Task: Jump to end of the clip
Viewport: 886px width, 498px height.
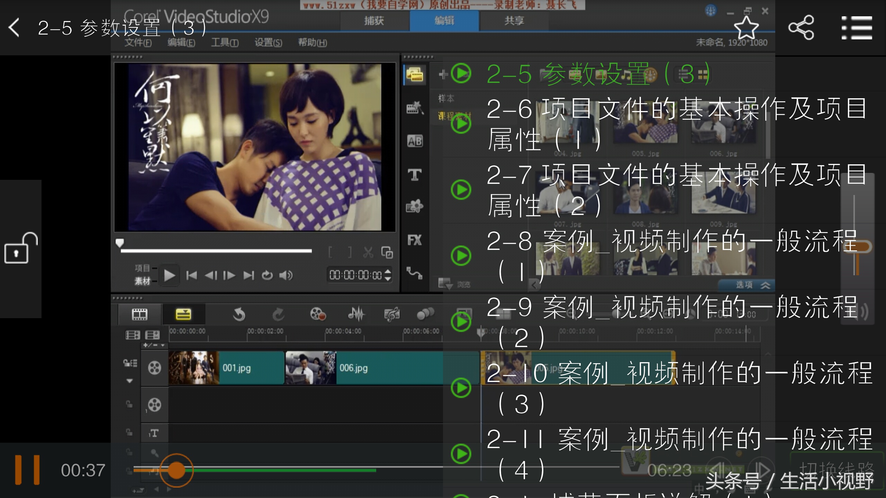Action: [249, 275]
